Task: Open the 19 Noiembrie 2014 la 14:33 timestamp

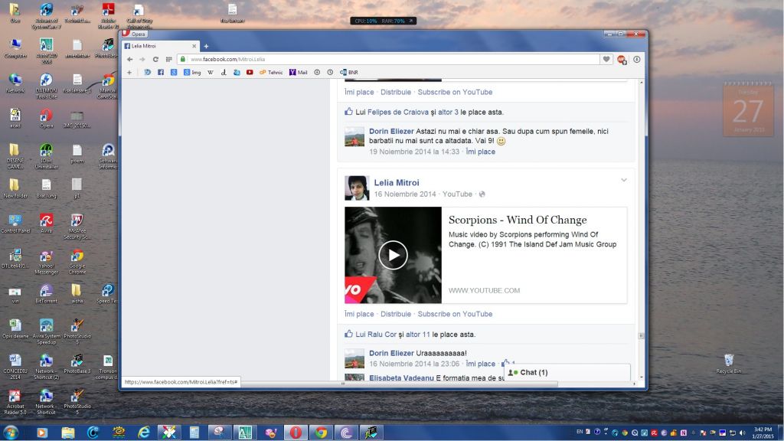Action: coord(414,152)
